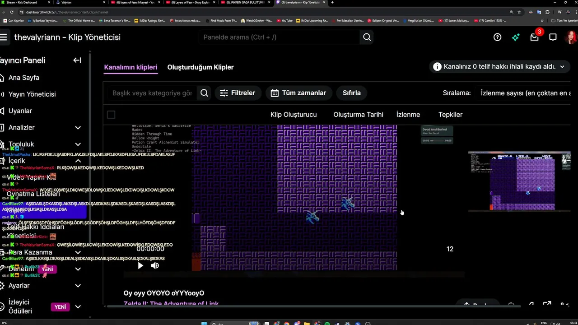Sort by the Klip Oluşturucu column header

point(294,115)
